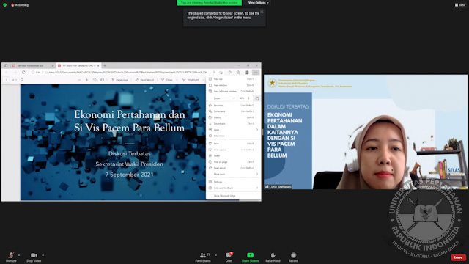
Task: Expand the View Options dropdown
Action: click(258, 3)
